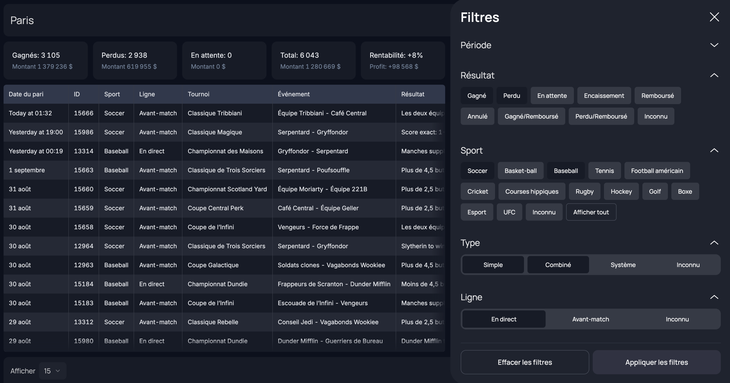Select the Simple bet type

click(x=493, y=265)
